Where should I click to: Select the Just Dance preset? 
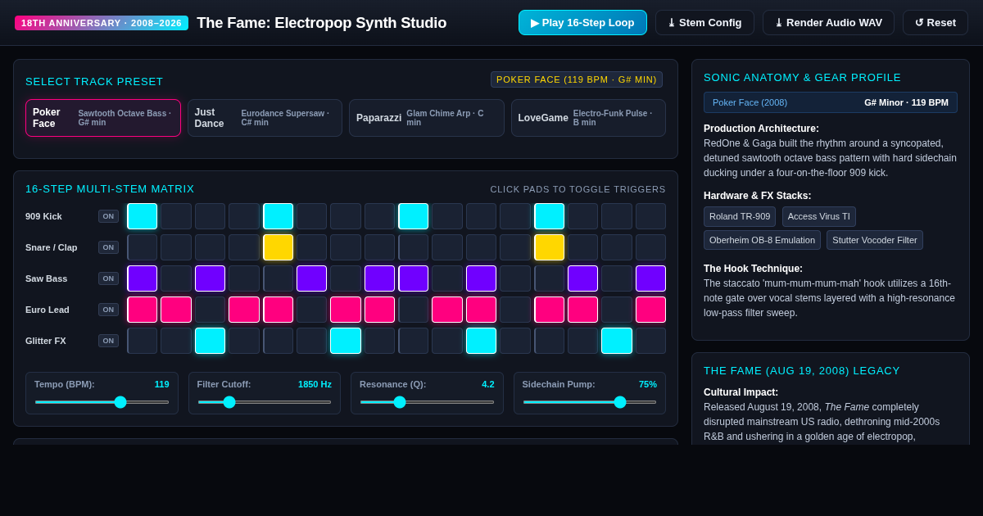tap(265, 118)
